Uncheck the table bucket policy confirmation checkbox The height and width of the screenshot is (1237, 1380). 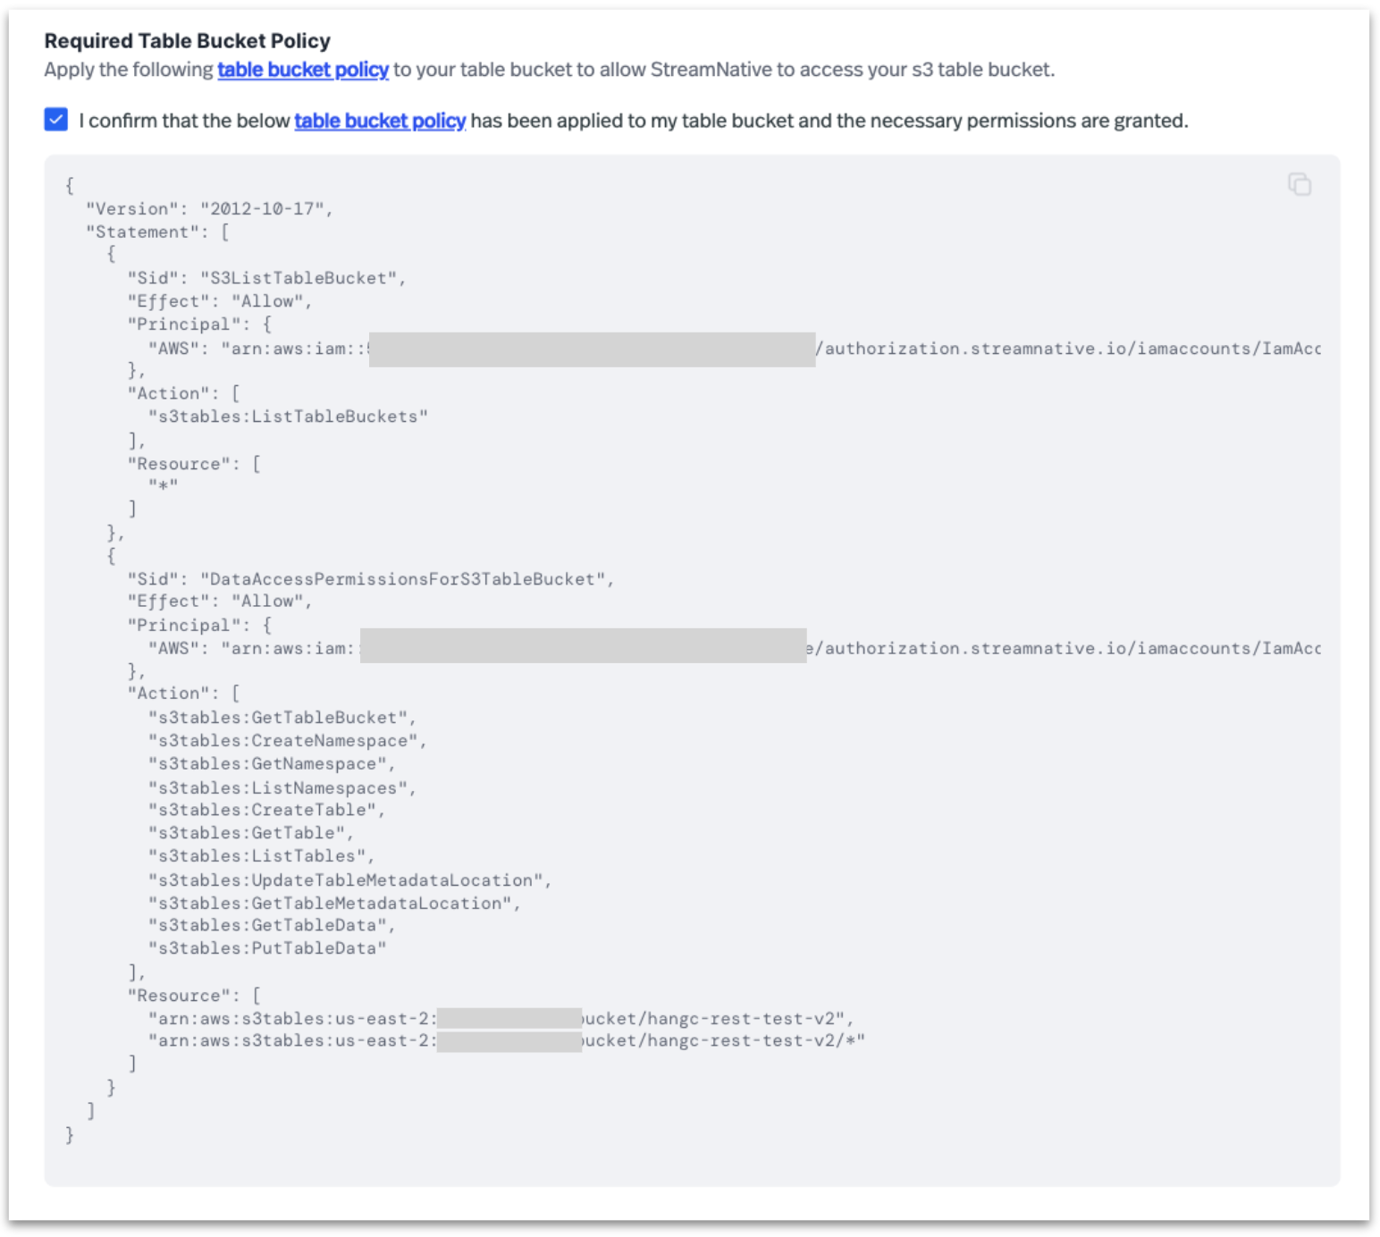(x=56, y=120)
